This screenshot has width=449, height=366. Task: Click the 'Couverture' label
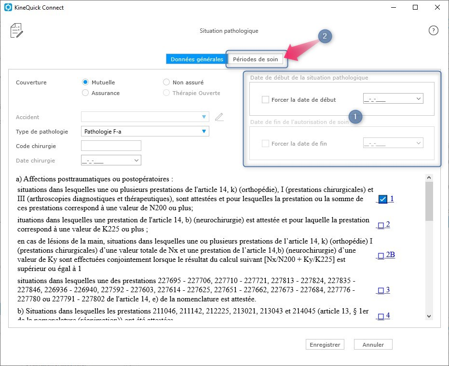point(31,82)
